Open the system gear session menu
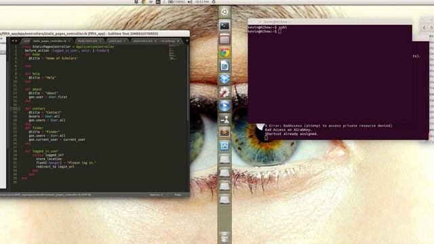Image resolution: width=434 pixels, height=244 pixels. coord(214,2)
